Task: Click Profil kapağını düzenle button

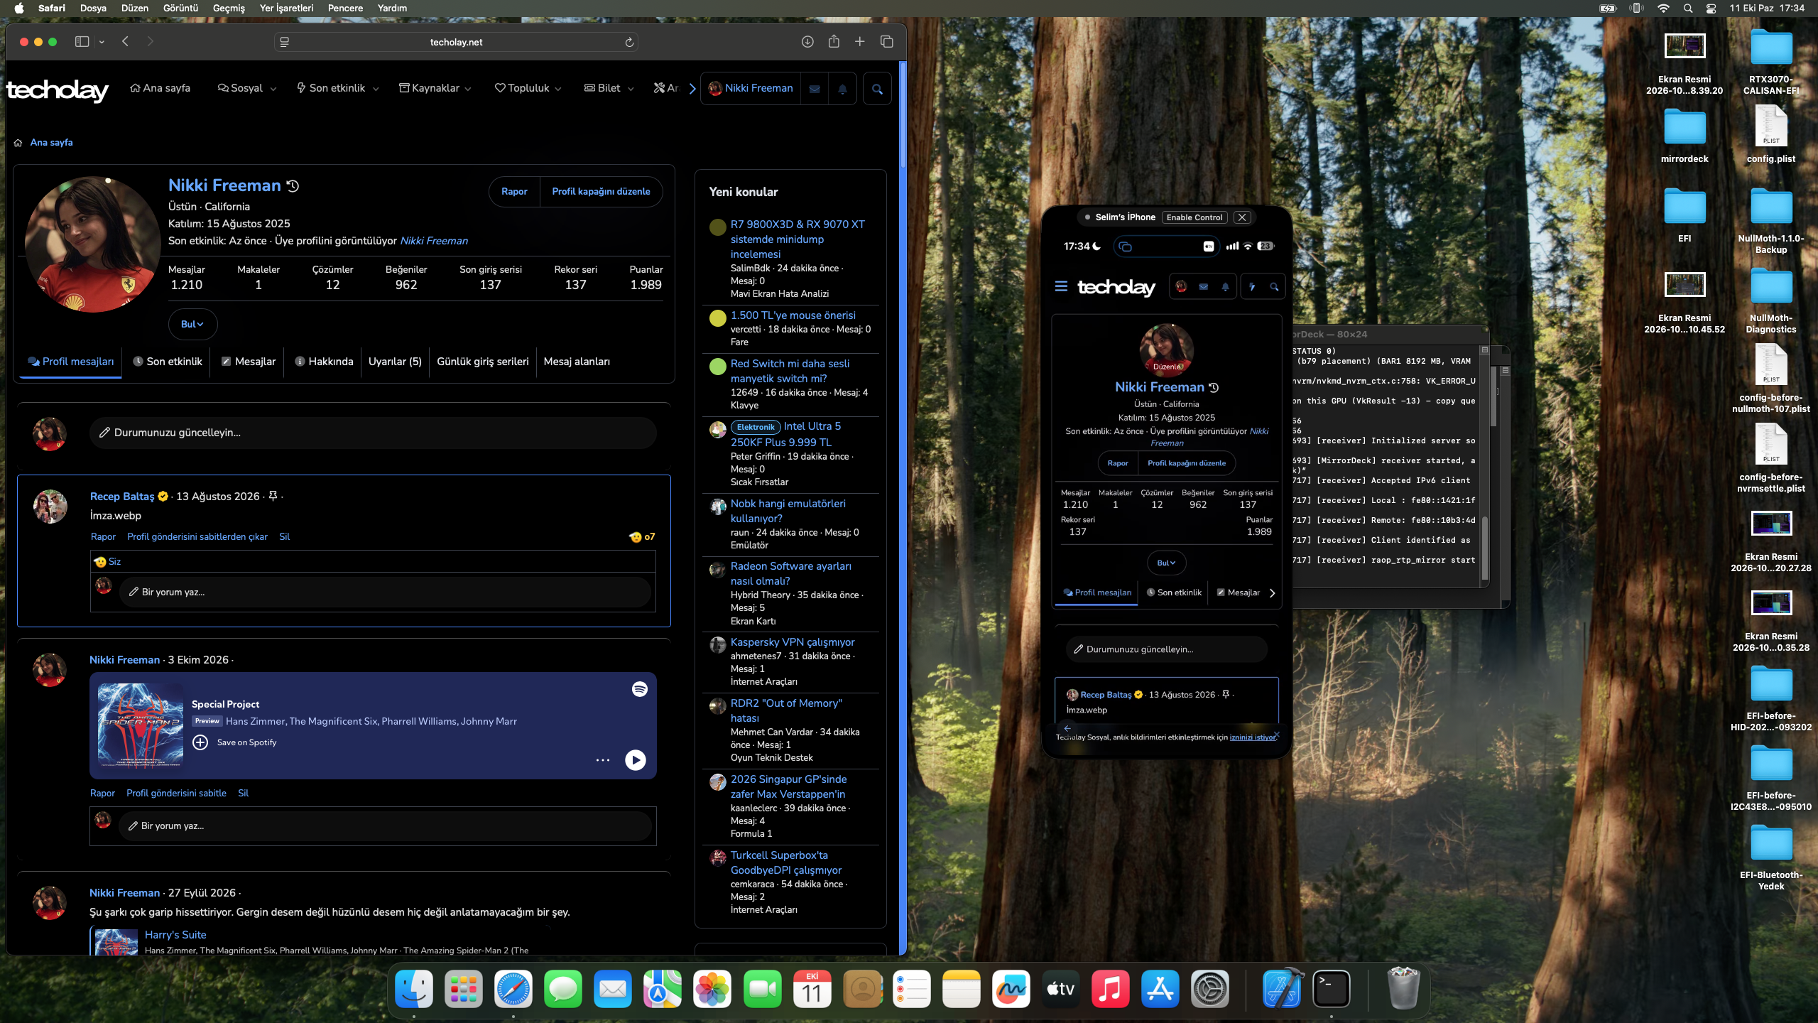Action: point(601,192)
